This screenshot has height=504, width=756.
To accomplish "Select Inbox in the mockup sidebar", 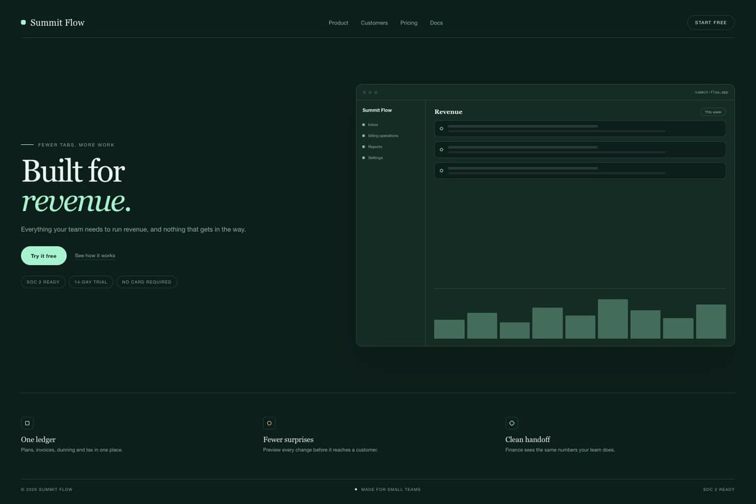I will click(373, 125).
